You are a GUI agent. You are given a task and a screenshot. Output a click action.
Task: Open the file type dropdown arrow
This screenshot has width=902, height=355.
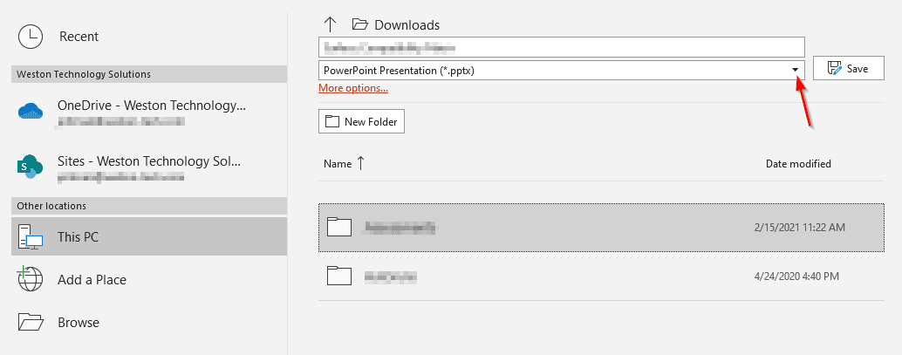pos(796,70)
